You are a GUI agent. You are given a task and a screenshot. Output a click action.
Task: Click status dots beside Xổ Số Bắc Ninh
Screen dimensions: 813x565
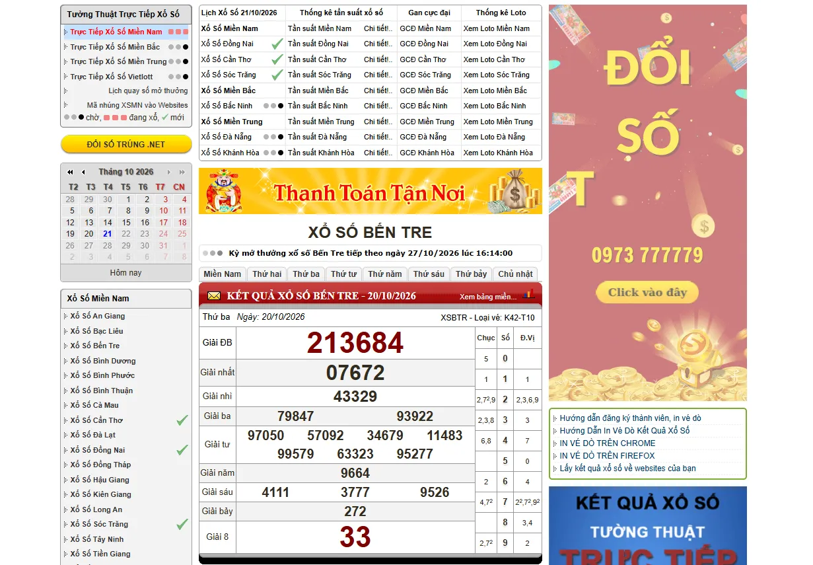tap(273, 106)
